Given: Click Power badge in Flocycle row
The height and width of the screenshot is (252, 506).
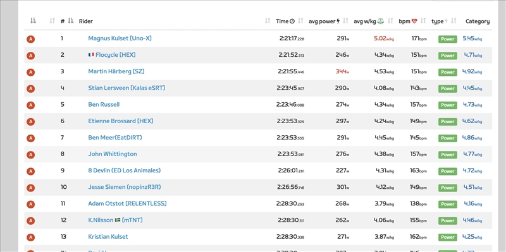Looking at the screenshot, I should [448, 56].
